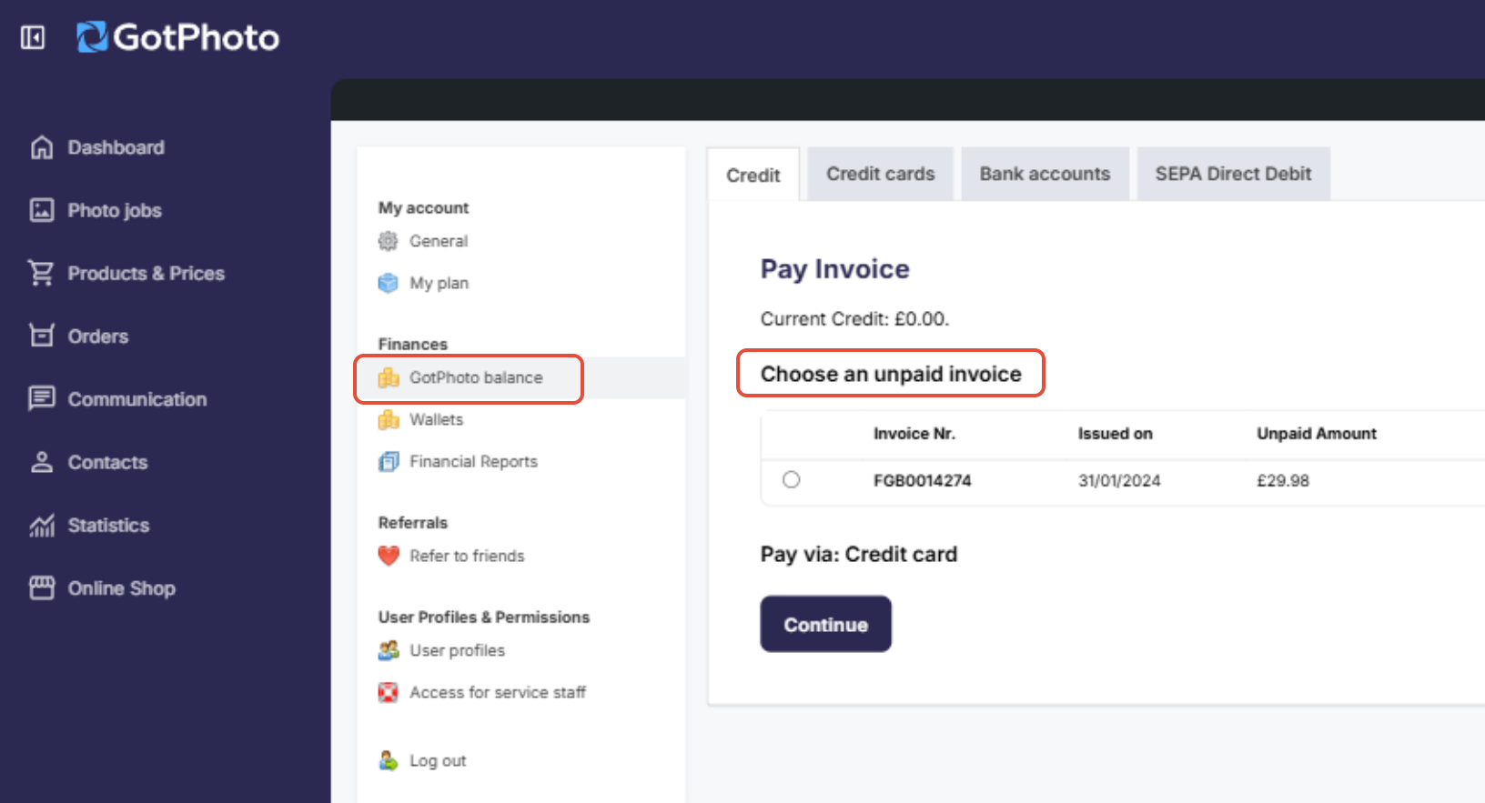
Task: Click the Dashboard home icon
Action: 42,147
